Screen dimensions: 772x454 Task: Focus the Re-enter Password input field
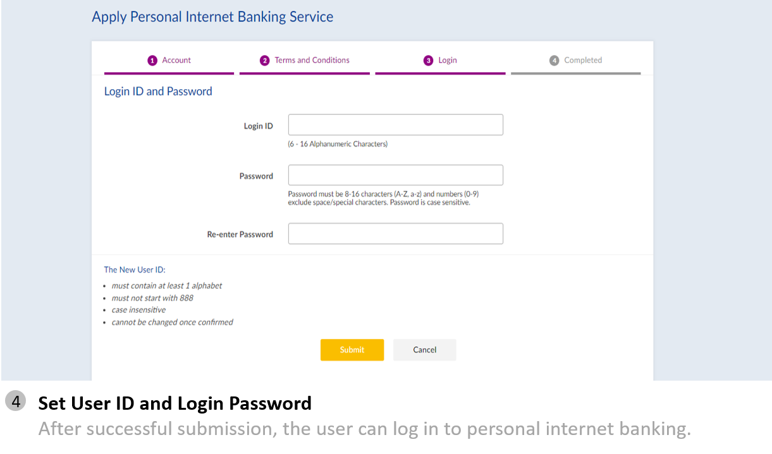pos(395,233)
